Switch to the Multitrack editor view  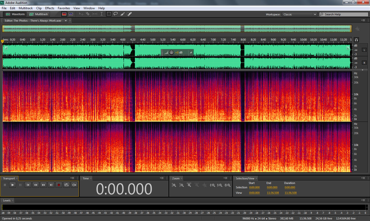click(x=39, y=14)
